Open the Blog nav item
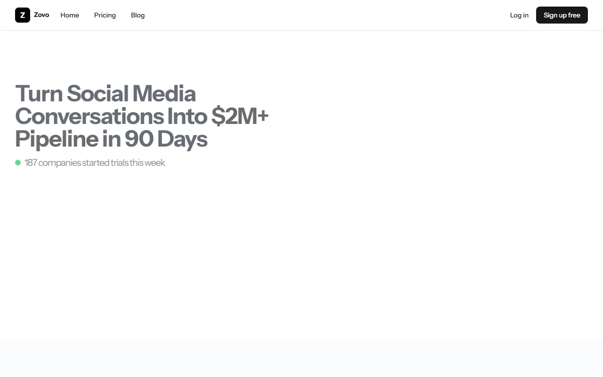 click(x=138, y=15)
